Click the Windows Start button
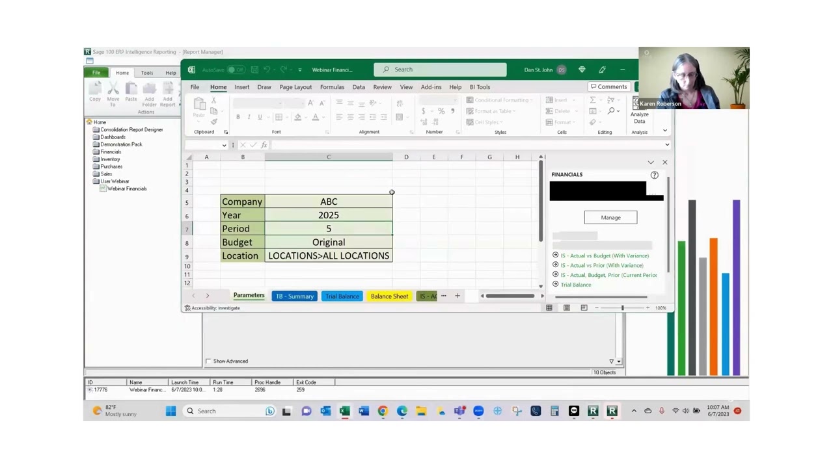Viewport: 833px width, 468px height. point(171,411)
